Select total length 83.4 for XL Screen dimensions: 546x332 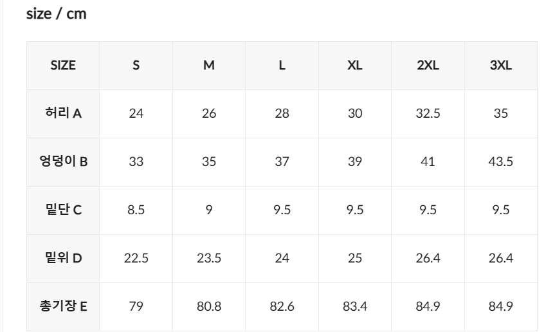(355, 306)
